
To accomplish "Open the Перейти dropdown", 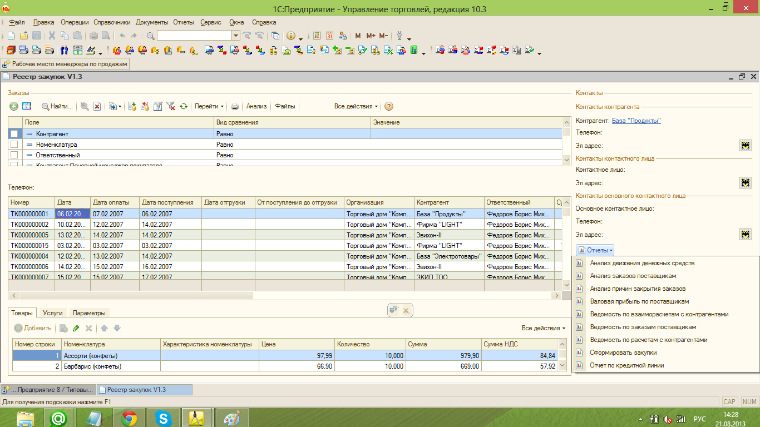I will click(x=209, y=106).
